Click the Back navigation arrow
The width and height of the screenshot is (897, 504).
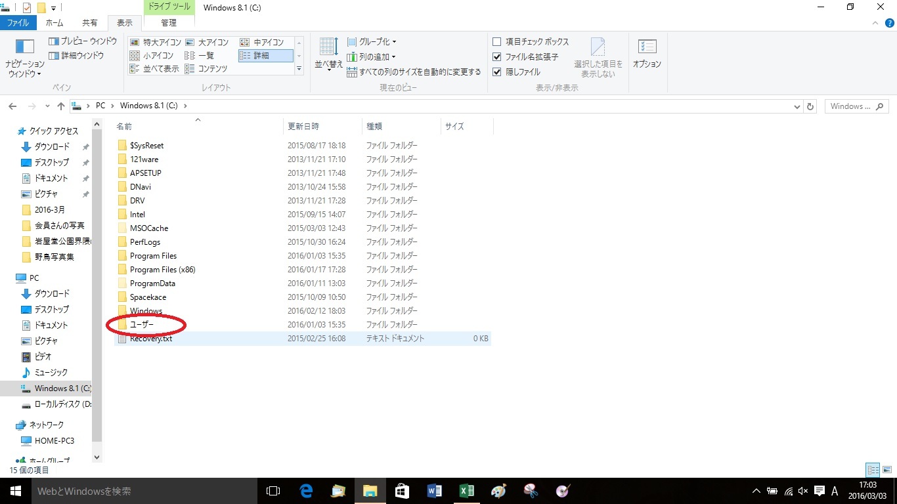point(13,106)
